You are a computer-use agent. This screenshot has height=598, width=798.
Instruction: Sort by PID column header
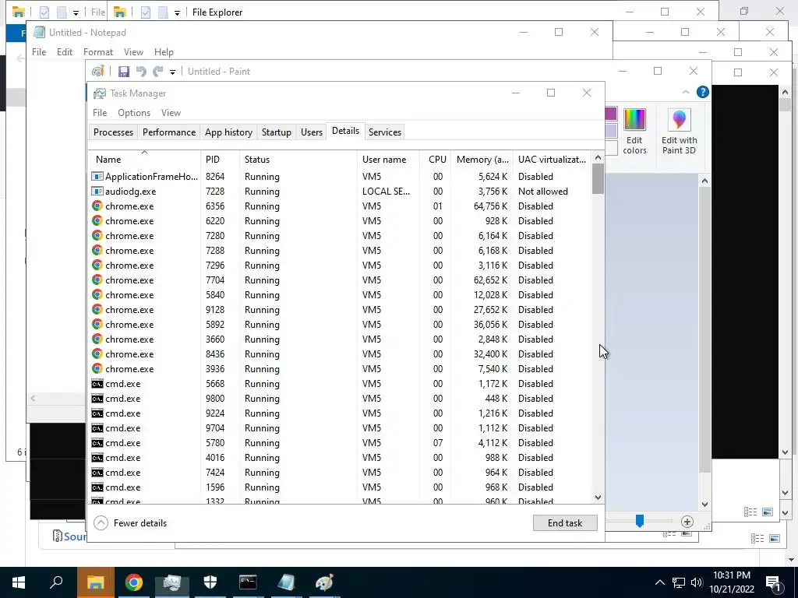point(220,159)
